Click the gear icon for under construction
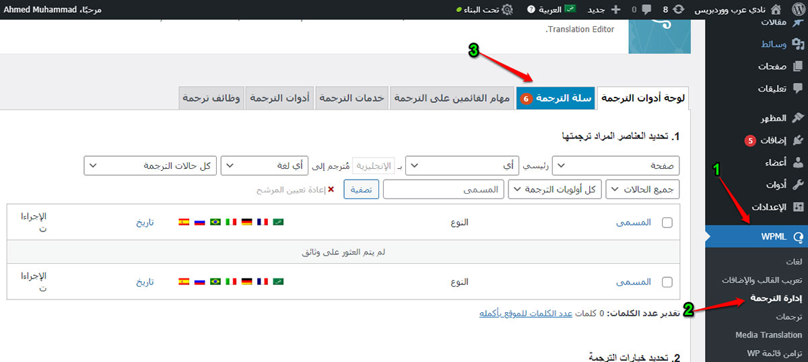 point(507,9)
